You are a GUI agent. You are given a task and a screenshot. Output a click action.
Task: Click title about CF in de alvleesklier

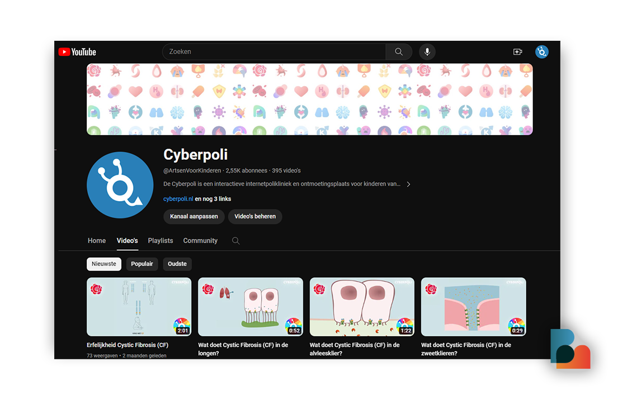click(355, 349)
